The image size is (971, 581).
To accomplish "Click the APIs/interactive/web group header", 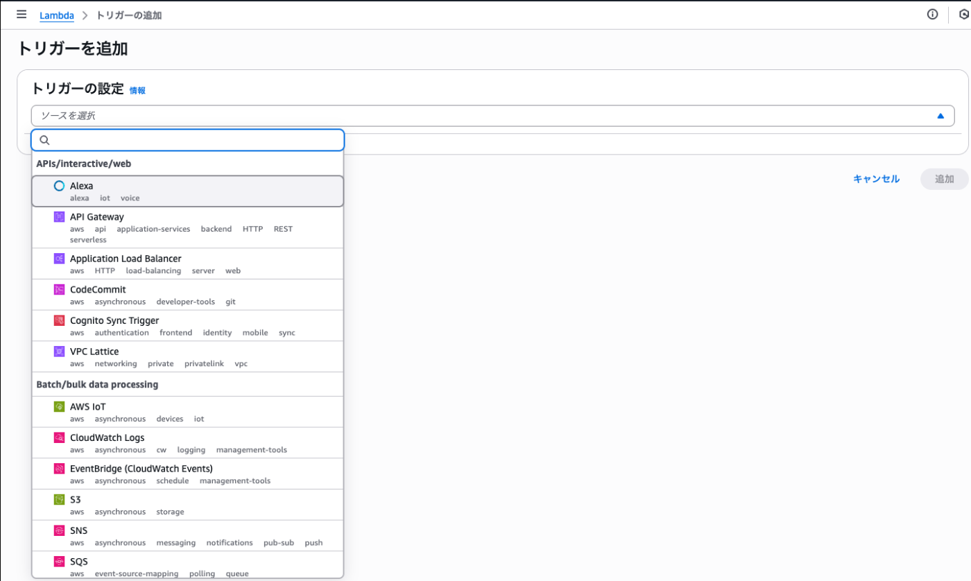I will click(84, 164).
